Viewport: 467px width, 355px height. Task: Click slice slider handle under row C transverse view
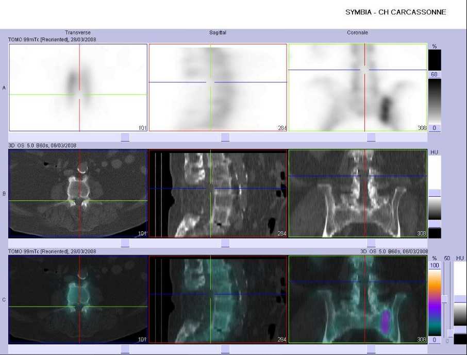pyautogui.click(x=125, y=349)
